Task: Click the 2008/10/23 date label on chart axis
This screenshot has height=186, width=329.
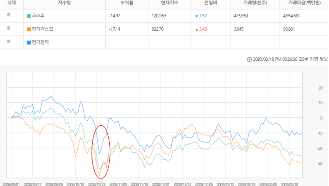Action: [x=97, y=185]
